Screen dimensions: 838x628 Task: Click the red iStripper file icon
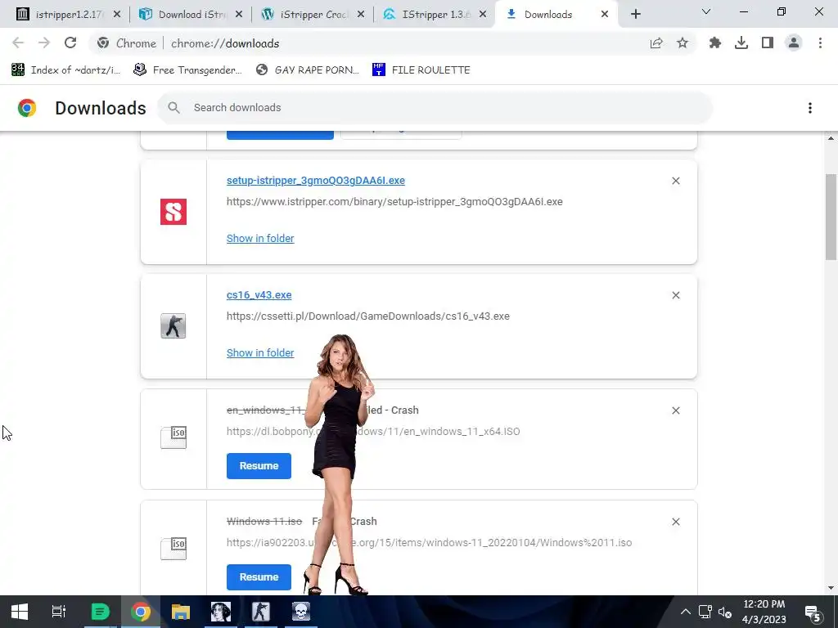pyautogui.click(x=173, y=212)
